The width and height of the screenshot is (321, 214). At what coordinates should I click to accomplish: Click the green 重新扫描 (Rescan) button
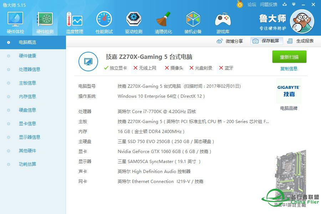coord(289,57)
